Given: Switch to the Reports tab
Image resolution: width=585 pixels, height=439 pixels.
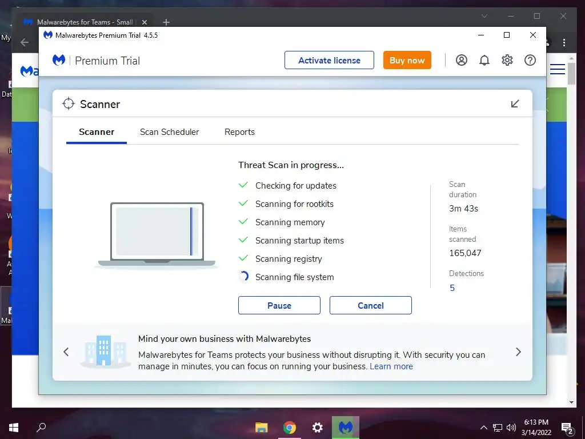Looking at the screenshot, I should (239, 132).
